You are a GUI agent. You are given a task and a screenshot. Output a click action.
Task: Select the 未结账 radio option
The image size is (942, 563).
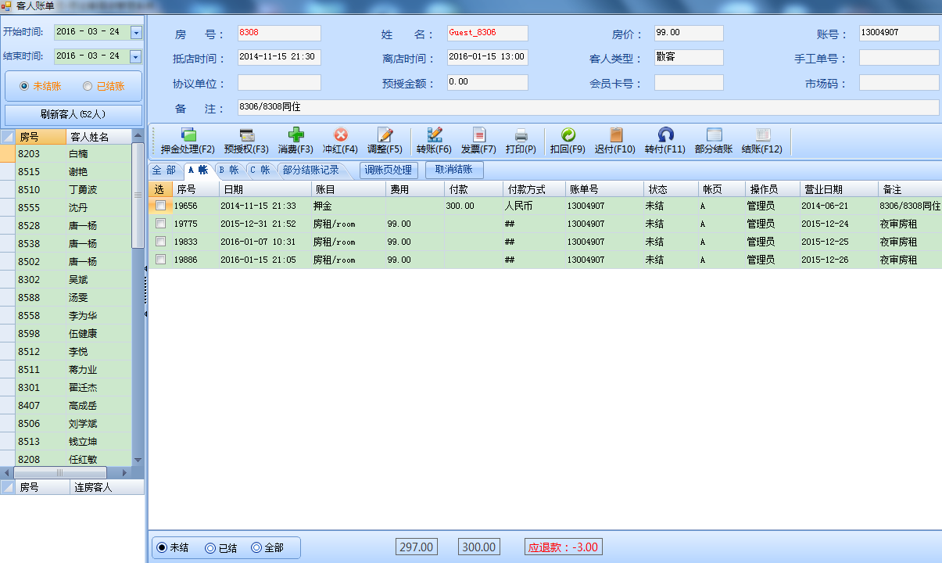point(41,86)
